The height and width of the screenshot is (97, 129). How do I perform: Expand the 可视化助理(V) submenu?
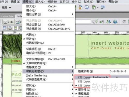point(49,71)
